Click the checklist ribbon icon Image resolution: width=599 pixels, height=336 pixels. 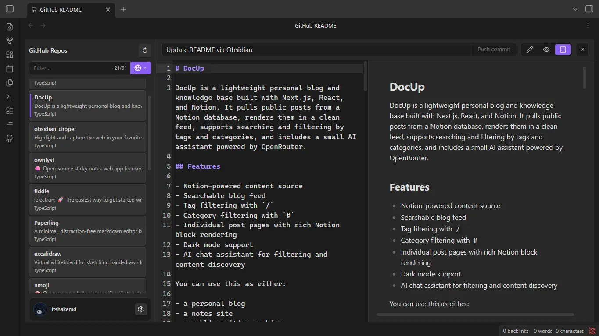tap(10, 111)
